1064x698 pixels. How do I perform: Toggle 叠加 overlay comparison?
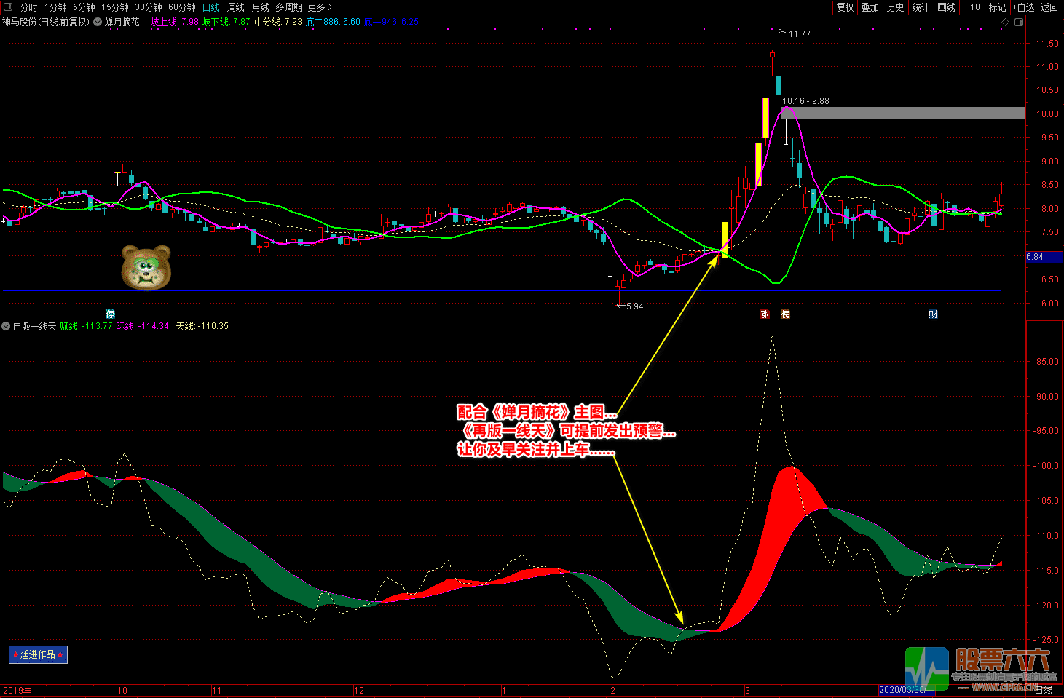pos(870,7)
